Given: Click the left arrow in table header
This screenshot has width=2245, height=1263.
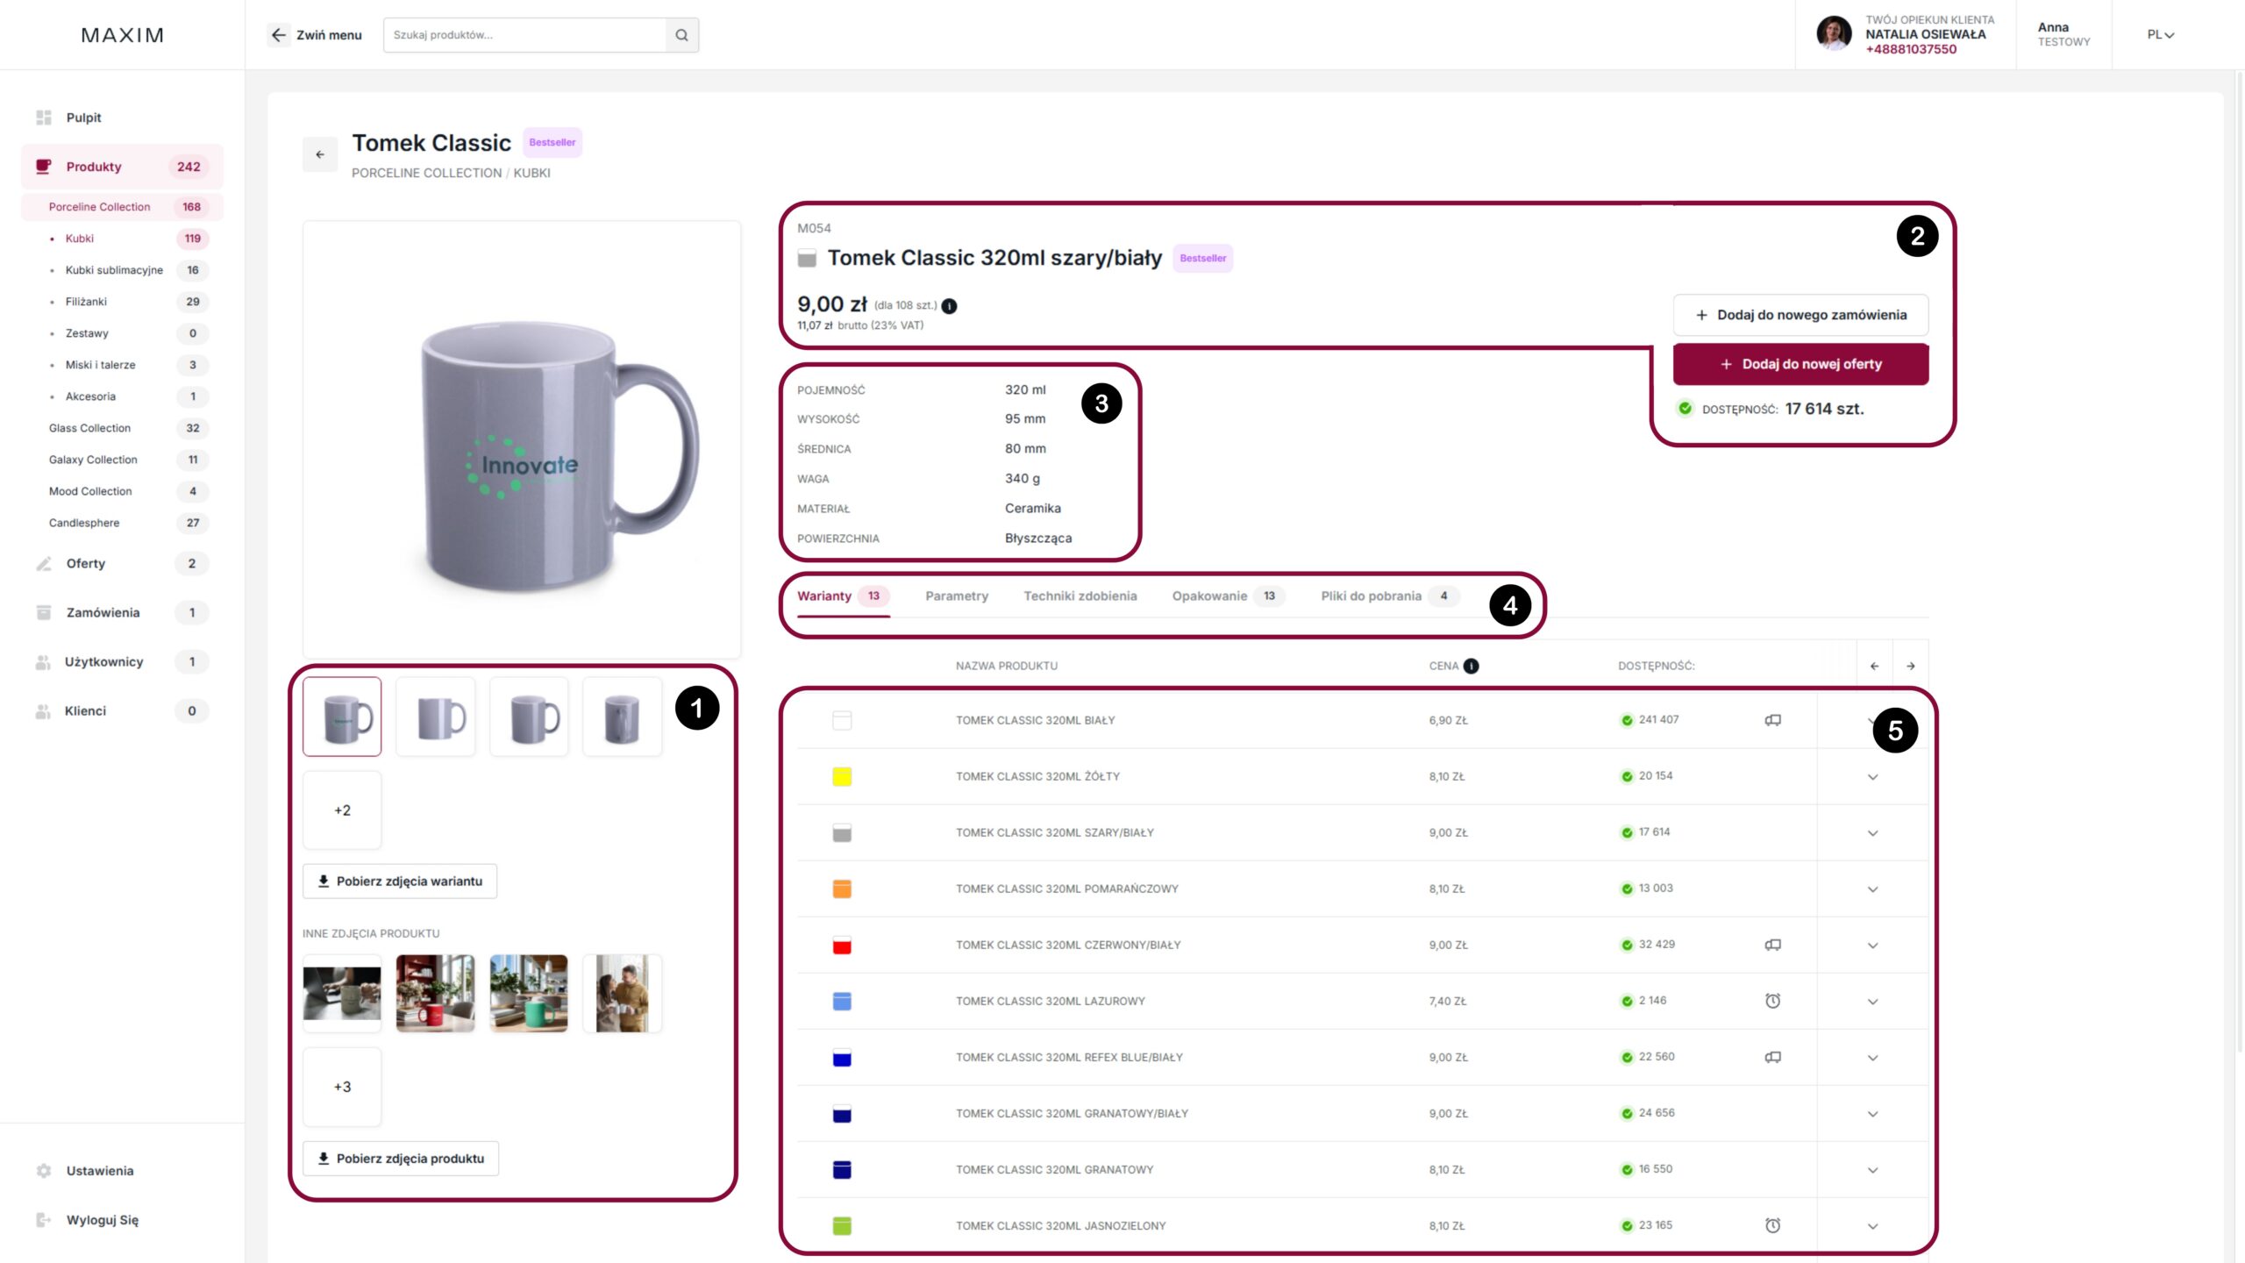Looking at the screenshot, I should tap(1874, 666).
